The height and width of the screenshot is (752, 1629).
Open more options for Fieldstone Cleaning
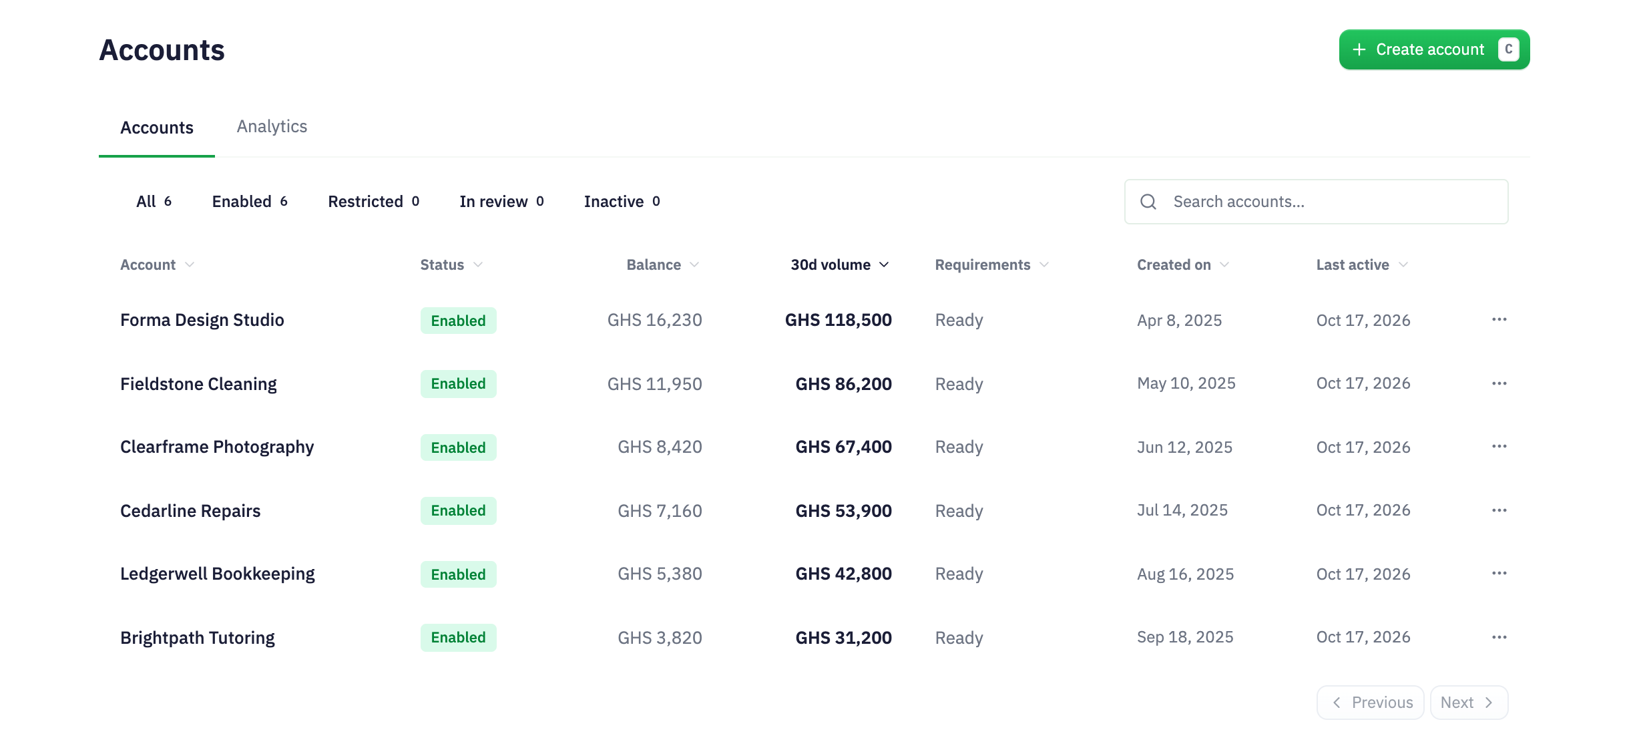coord(1499,383)
